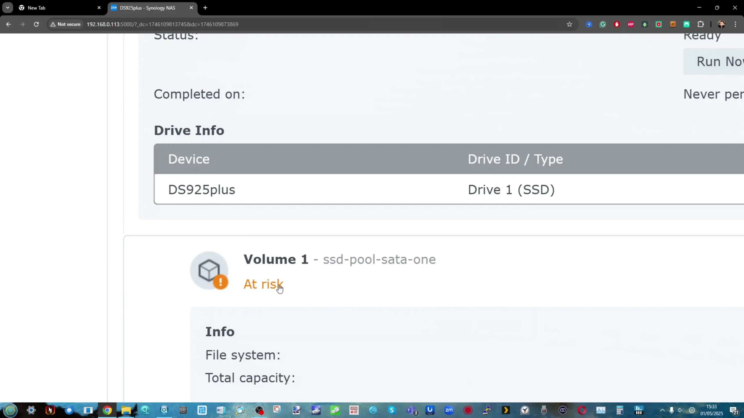Image resolution: width=744 pixels, height=418 pixels.
Task: Click the browser forward arrow
Action: click(x=22, y=24)
